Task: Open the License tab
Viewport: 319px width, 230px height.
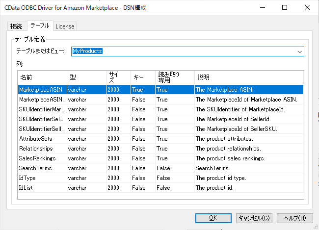Action: coord(64,26)
